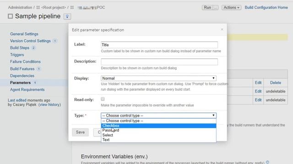Click the Sample pipeline heading text
Screen dimensions: 293x164
point(38,16)
